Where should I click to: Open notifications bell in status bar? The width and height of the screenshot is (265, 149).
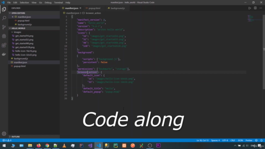click(x=261, y=140)
